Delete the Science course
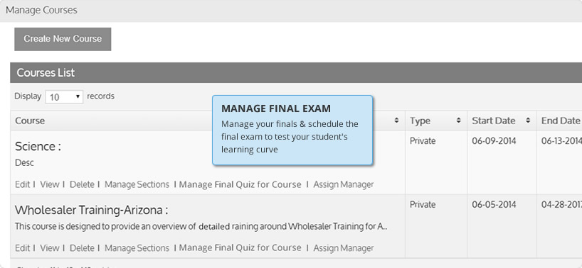Image resolution: width=582 pixels, height=268 pixels. [82, 184]
